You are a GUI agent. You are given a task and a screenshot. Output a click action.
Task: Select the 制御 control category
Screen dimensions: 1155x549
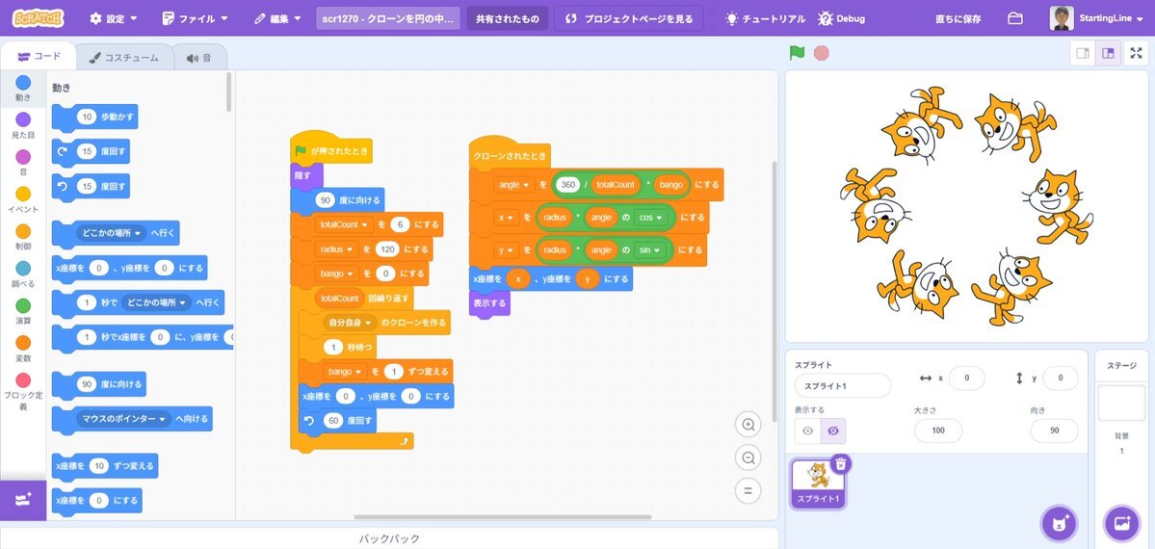(23, 237)
